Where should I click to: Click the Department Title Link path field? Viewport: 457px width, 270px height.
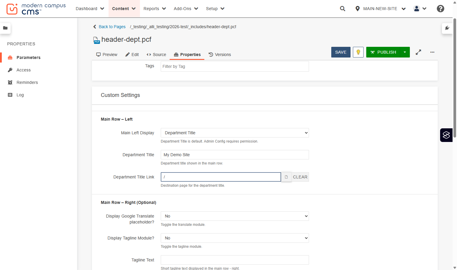pos(221,177)
